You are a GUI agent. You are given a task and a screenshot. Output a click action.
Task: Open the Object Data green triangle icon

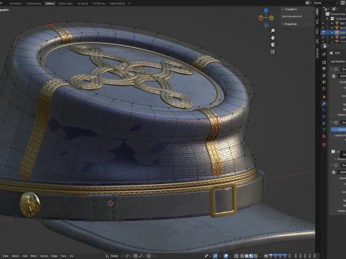tap(324, 129)
